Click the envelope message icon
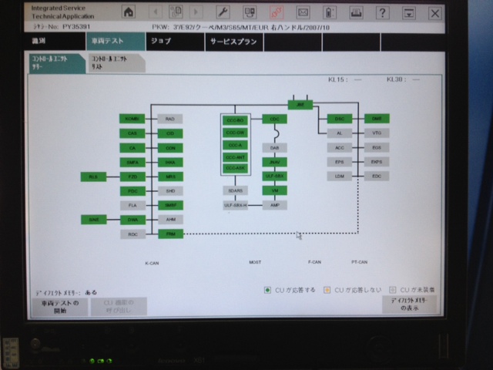This screenshot has width=493, height=370. pyautogui.click(x=303, y=12)
